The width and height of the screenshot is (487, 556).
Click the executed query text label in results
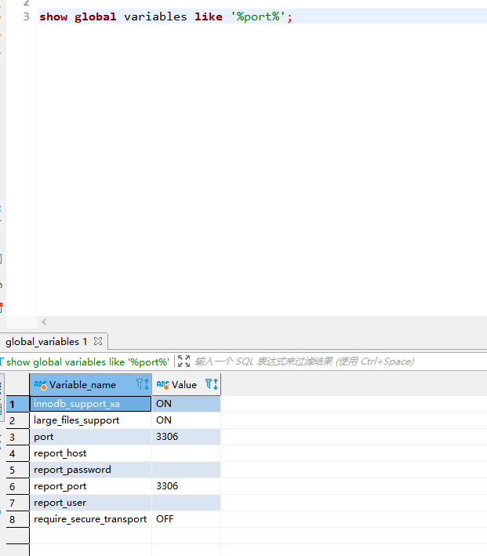(x=88, y=362)
